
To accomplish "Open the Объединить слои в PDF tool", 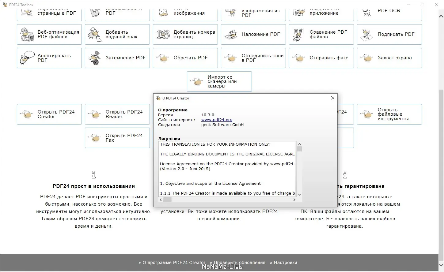I will pyautogui.click(x=253, y=58).
